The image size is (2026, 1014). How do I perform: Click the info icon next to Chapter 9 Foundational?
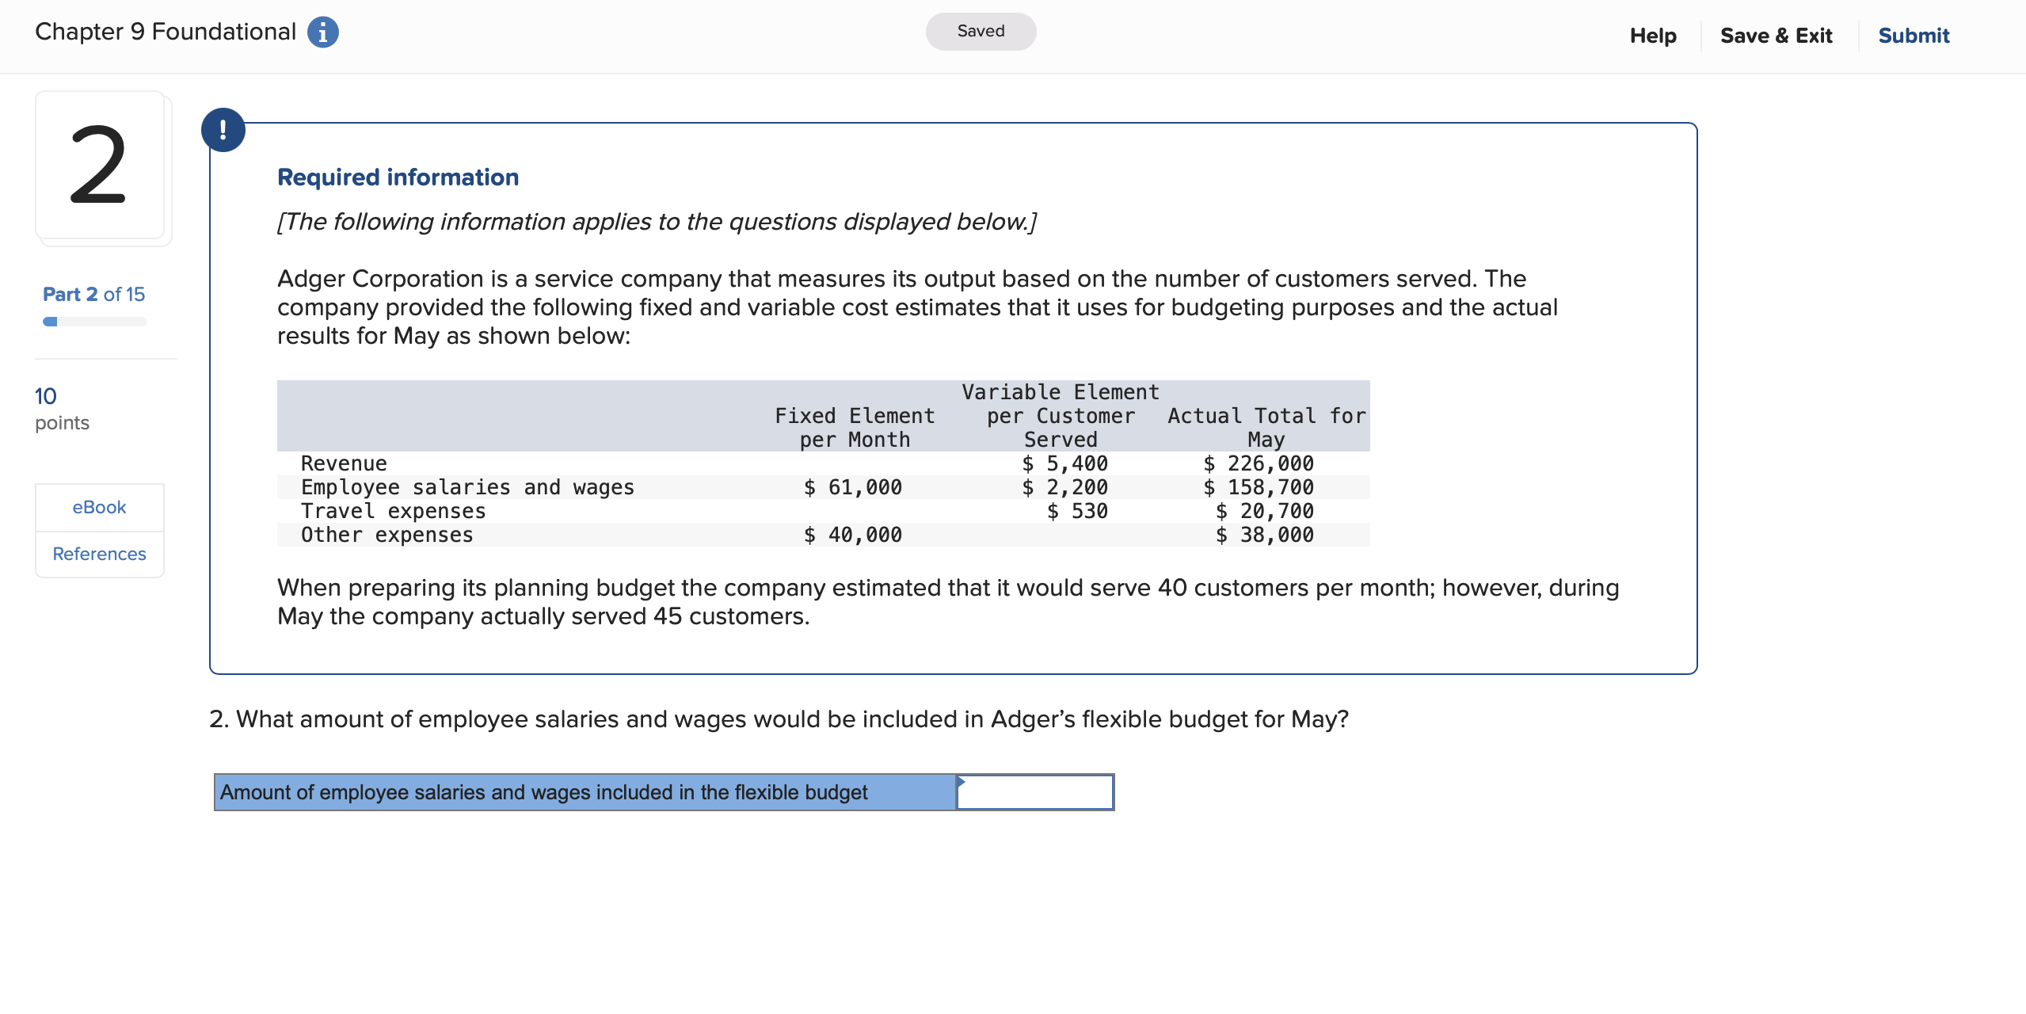click(x=324, y=32)
